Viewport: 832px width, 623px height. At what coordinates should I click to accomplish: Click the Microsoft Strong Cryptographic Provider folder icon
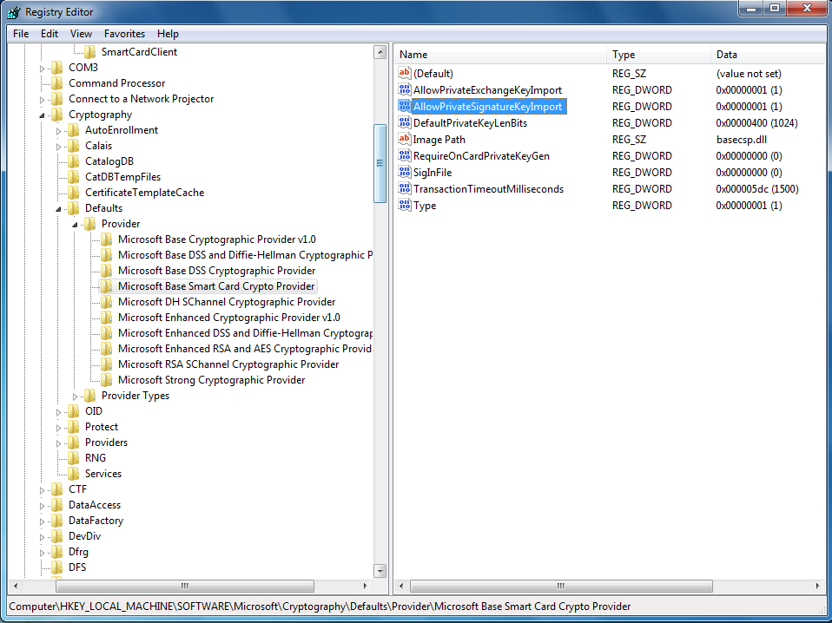(107, 380)
